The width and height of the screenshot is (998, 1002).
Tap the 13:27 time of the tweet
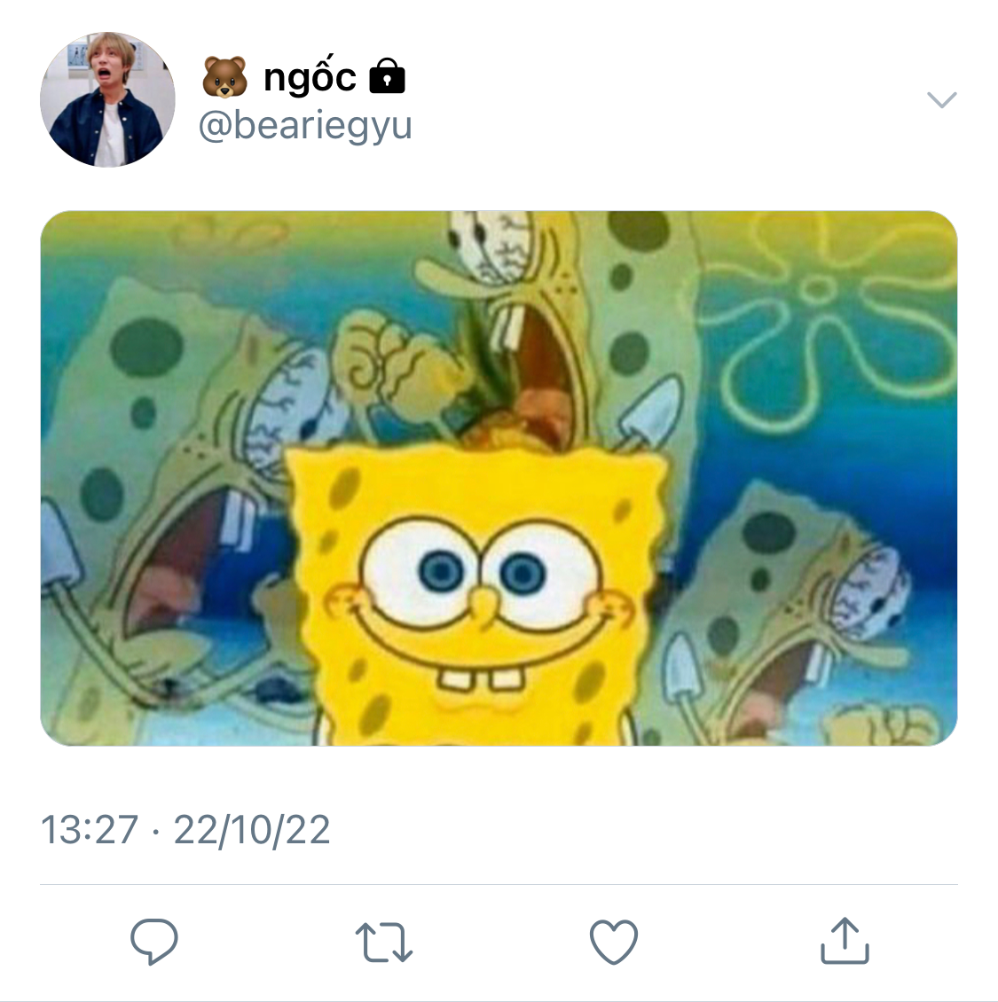(x=90, y=830)
